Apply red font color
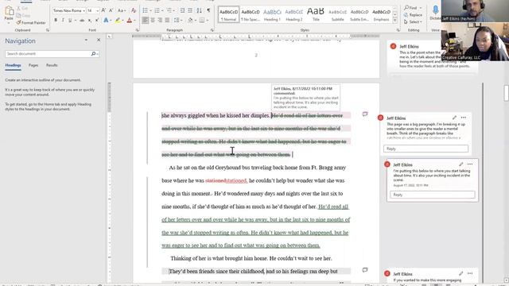The width and height of the screenshot is (509, 286). tap(129, 21)
